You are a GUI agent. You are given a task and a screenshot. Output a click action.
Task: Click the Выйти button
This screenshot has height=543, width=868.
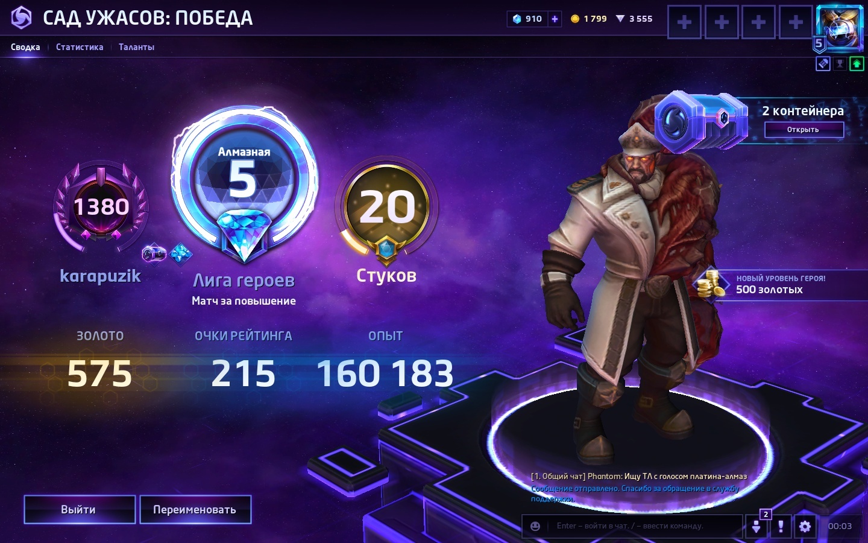(80, 510)
